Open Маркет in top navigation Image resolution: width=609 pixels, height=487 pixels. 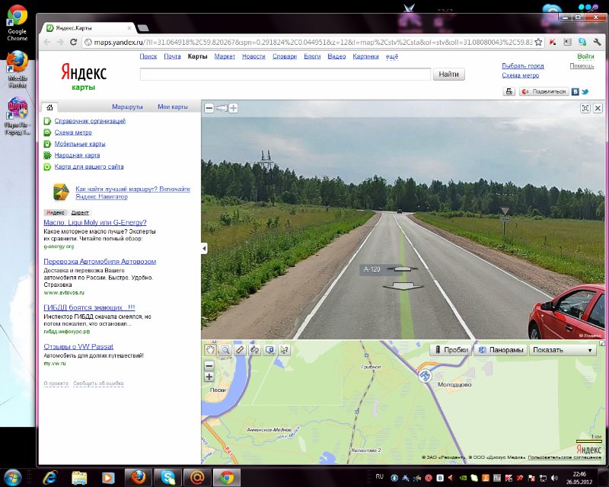point(225,56)
